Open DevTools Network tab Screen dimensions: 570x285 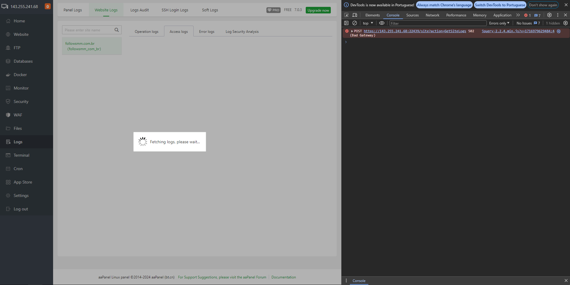click(x=432, y=15)
